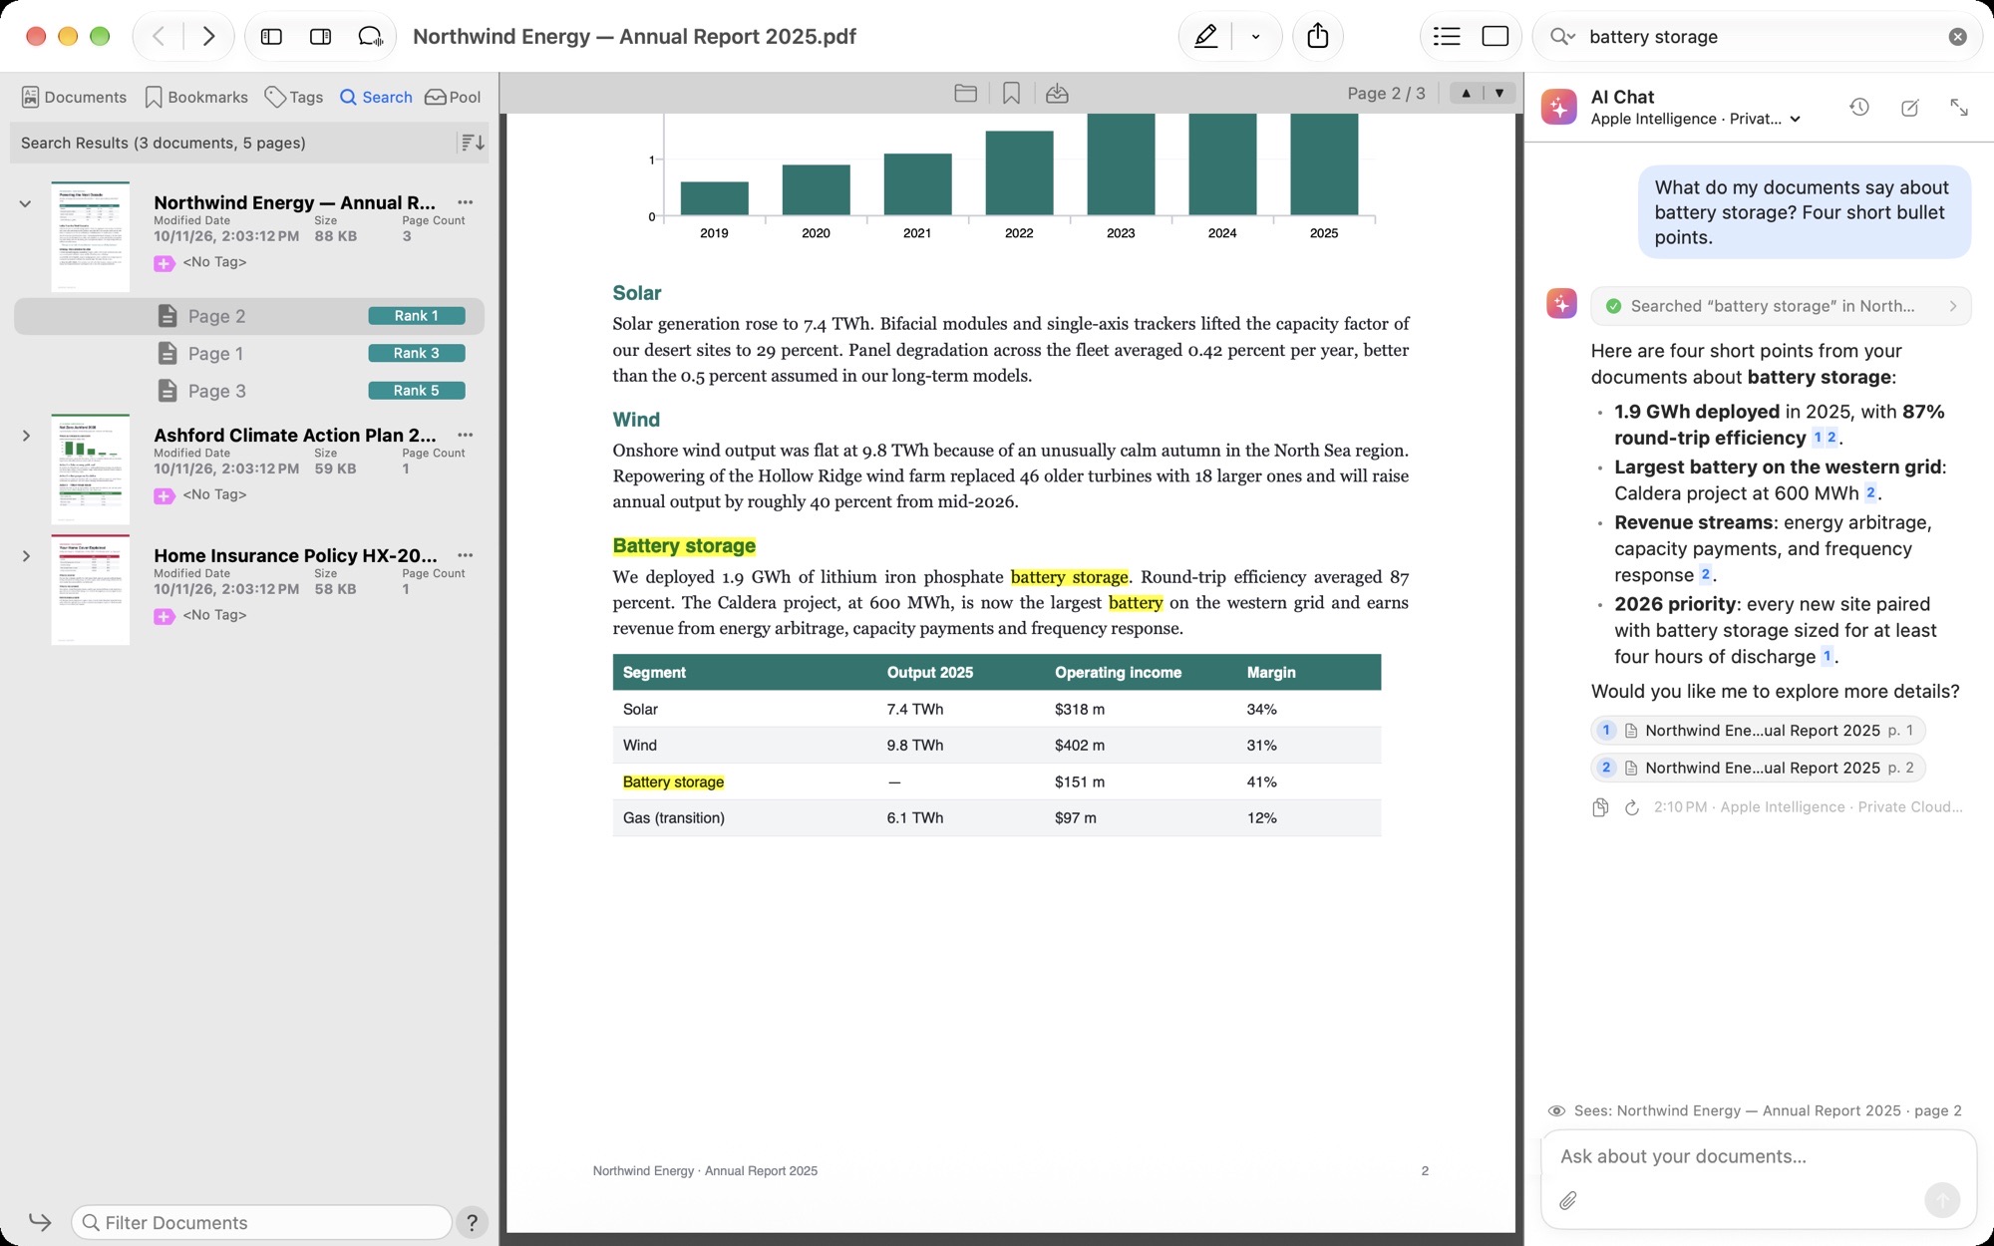This screenshot has width=1994, height=1246.
Task: Click the Filter Documents field
Action: pyautogui.click(x=261, y=1222)
